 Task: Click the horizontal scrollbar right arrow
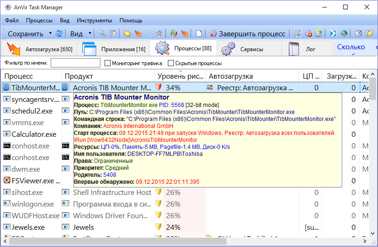point(365,241)
